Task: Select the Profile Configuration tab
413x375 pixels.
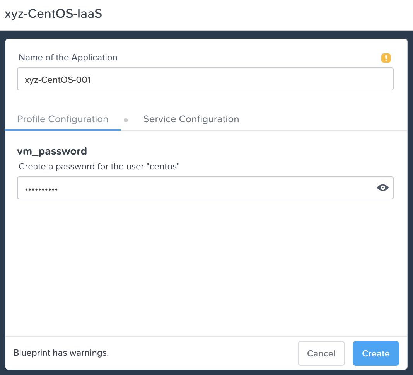Action: pyautogui.click(x=63, y=119)
